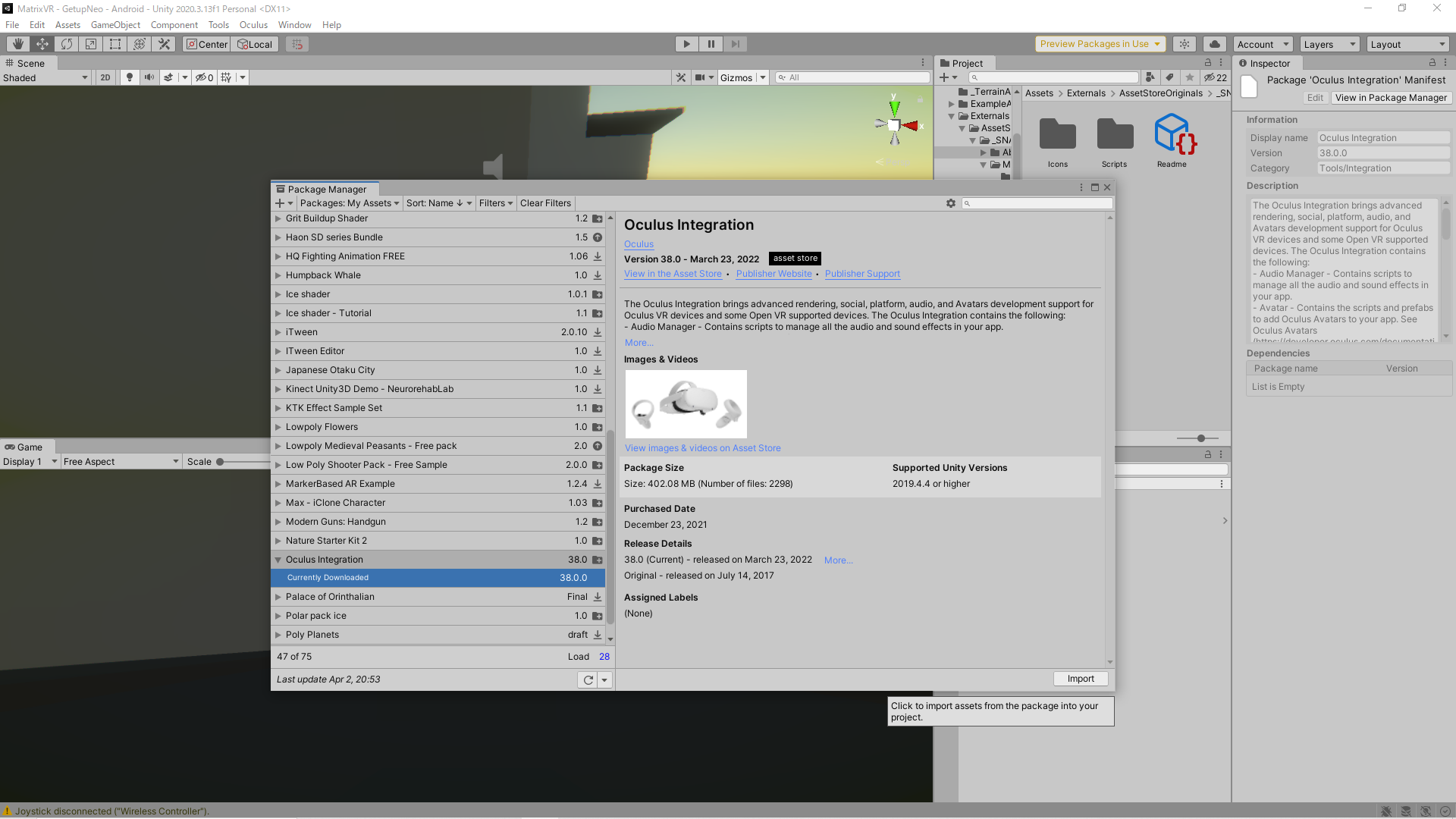Adjust the Project panel thumbnail size slider

[1200, 438]
